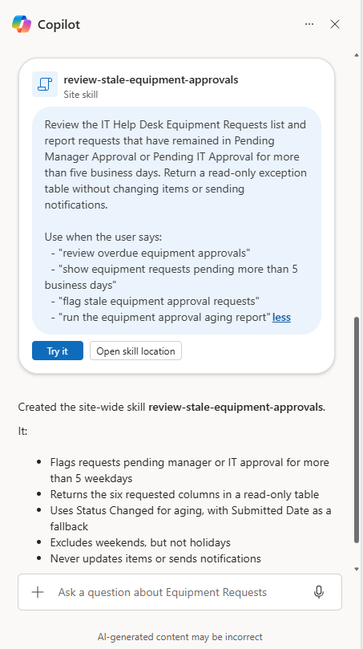363x649 pixels.
Task: Click the site skill scroll document icon
Action: pyautogui.click(x=45, y=84)
